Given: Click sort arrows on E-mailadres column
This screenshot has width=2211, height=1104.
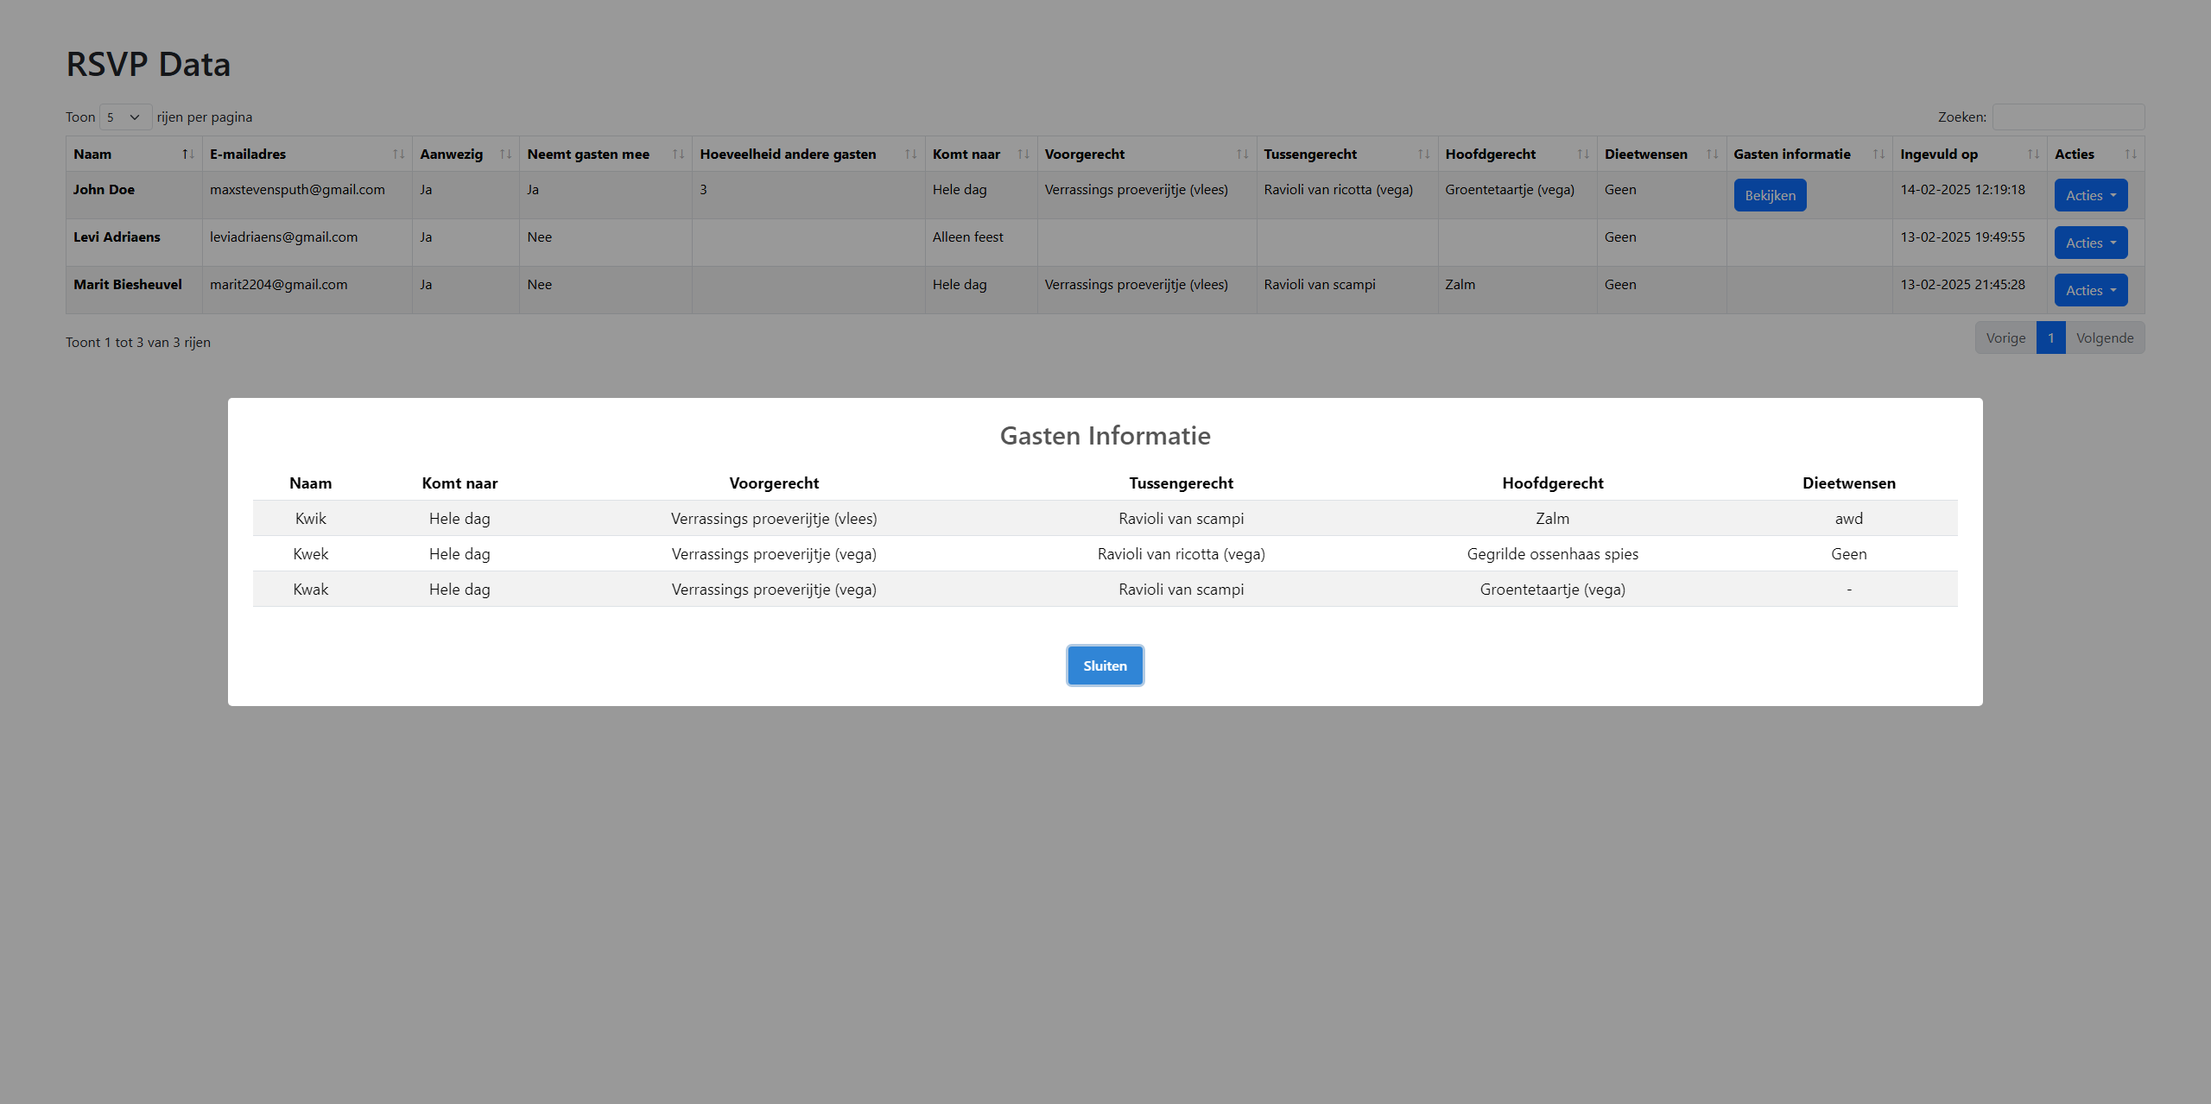Looking at the screenshot, I should point(398,155).
